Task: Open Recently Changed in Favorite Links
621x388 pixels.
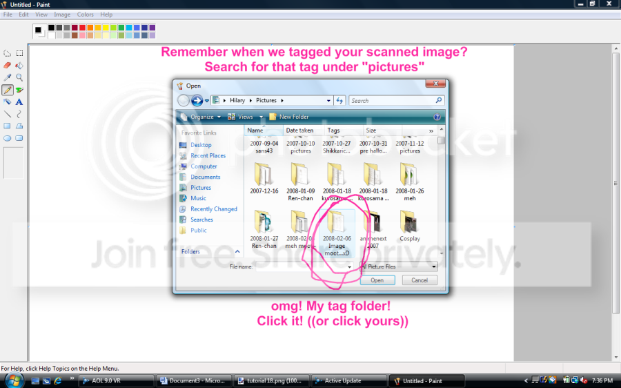Action: (x=214, y=209)
